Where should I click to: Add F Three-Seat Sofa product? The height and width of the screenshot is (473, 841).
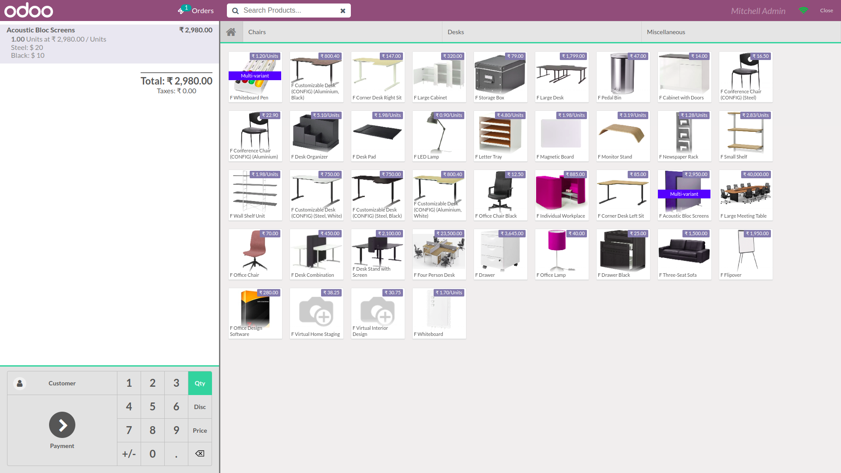[x=684, y=254]
